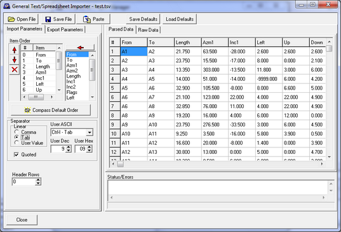This screenshot has width=341, height=232.
Task: Click the parsed data horizontal scrollbar thumb
Action: (121, 164)
